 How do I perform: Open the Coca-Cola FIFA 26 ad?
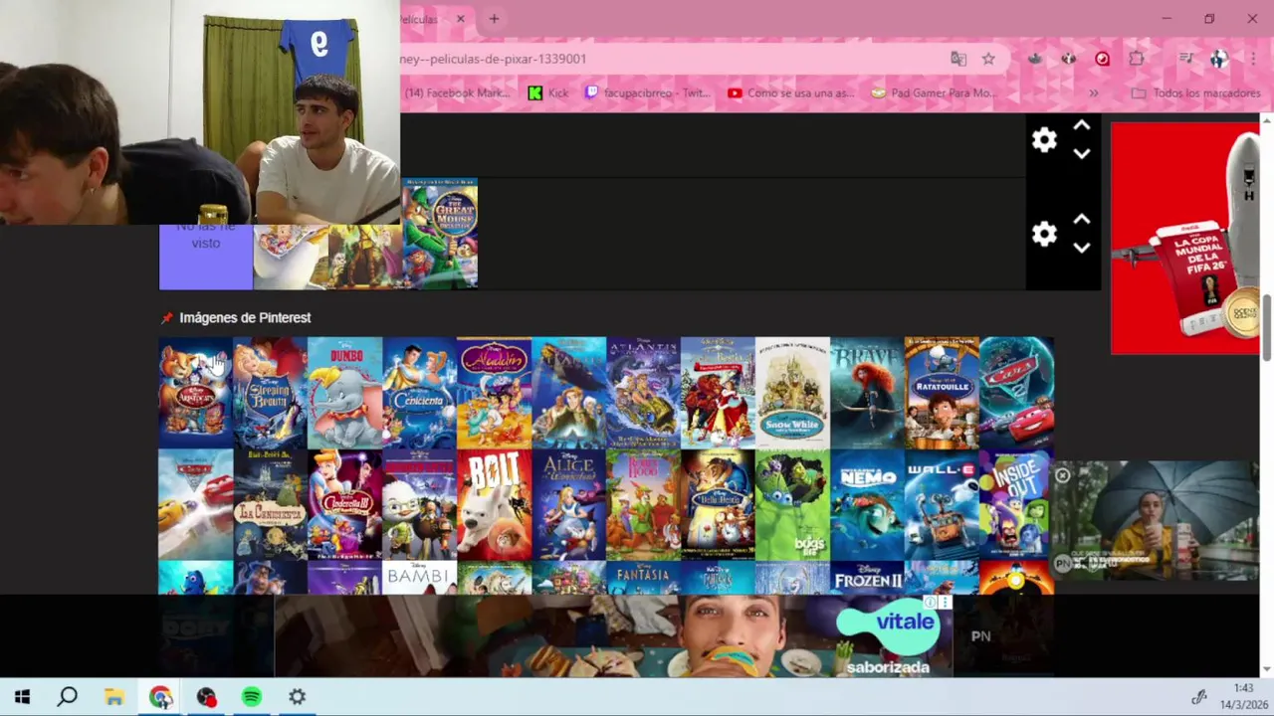[x=1184, y=238]
